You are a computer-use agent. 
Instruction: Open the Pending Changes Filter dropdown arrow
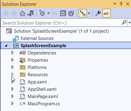point(49,13)
